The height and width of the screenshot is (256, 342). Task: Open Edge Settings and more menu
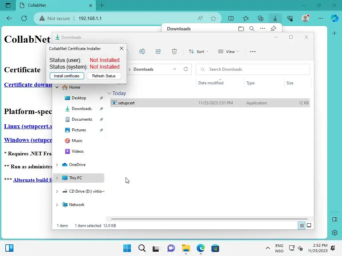320,18
